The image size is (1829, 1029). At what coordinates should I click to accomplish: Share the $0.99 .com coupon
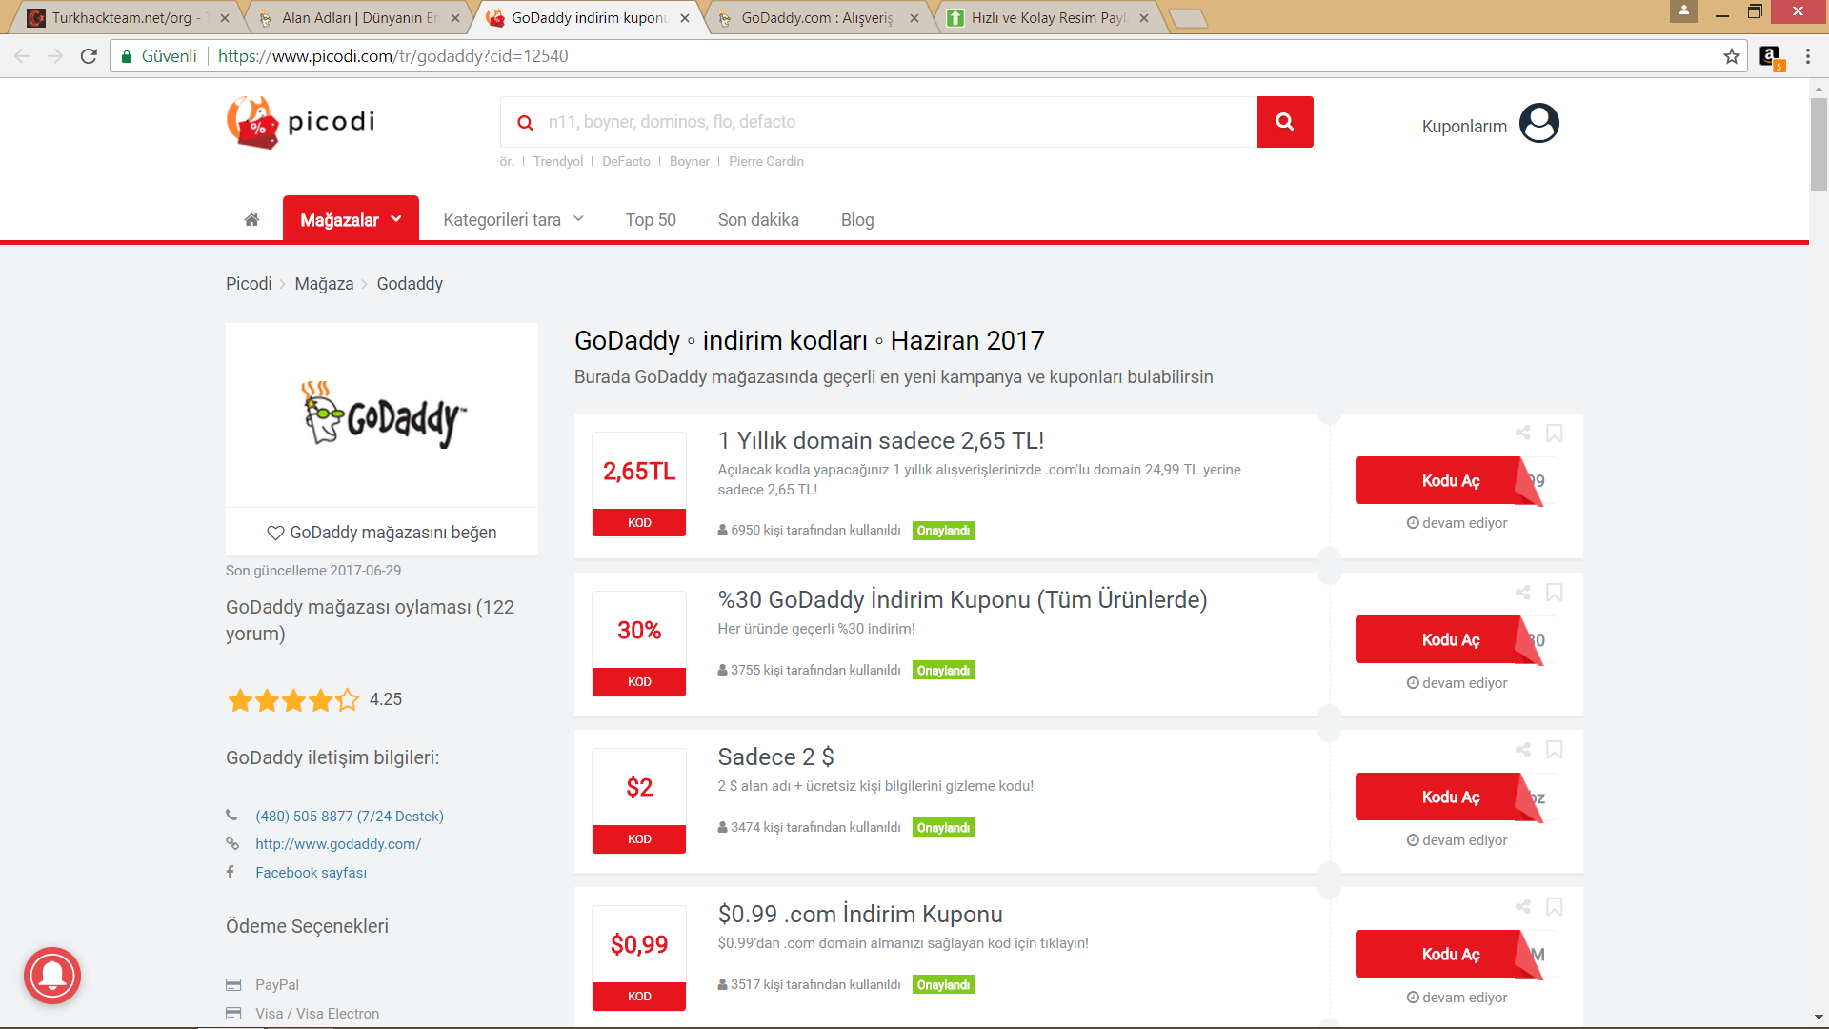1523,906
